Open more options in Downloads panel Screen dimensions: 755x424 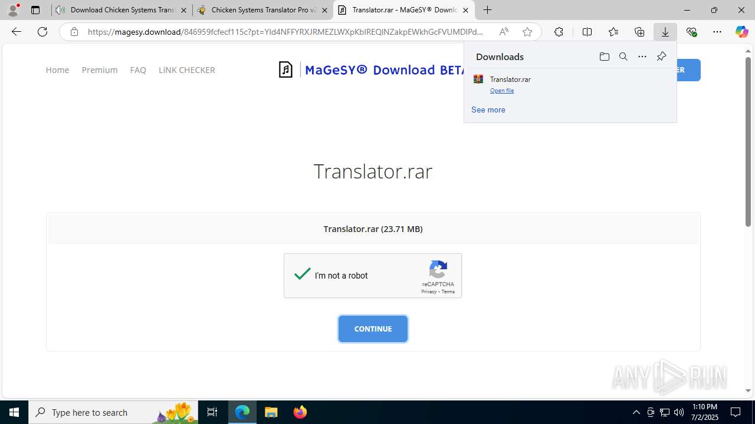coord(642,57)
